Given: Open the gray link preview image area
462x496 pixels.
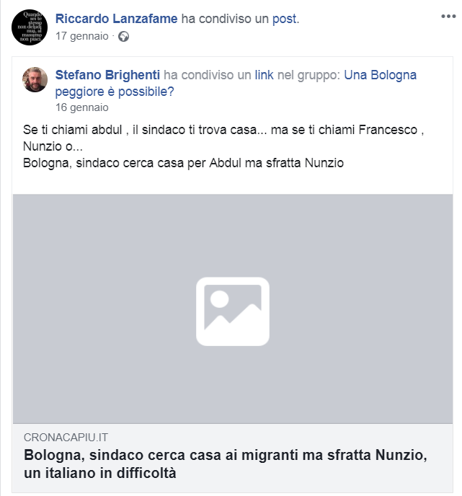Looking at the screenshot, I should (x=233, y=309).
